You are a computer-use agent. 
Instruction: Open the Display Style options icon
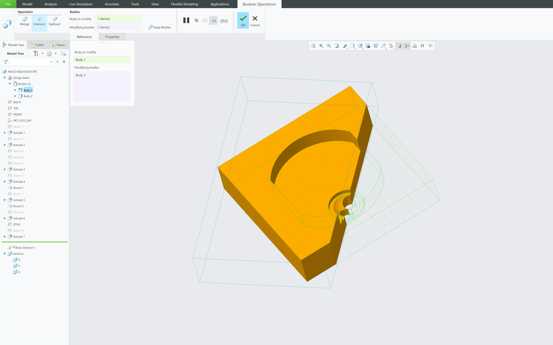point(352,46)
